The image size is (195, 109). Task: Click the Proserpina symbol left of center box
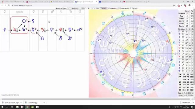click(x=5, y=30)
